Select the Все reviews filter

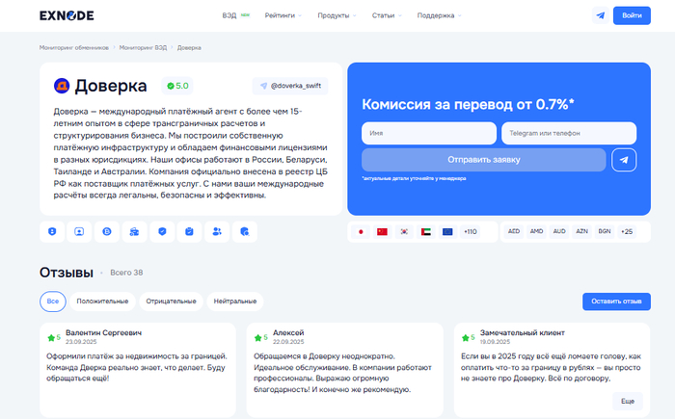coord(54,301)
